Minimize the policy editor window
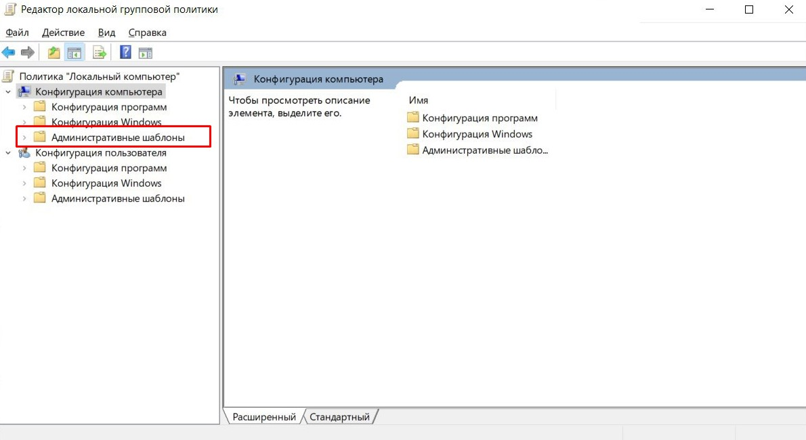This screenshot has height=440, width=806. click(710, 9)
